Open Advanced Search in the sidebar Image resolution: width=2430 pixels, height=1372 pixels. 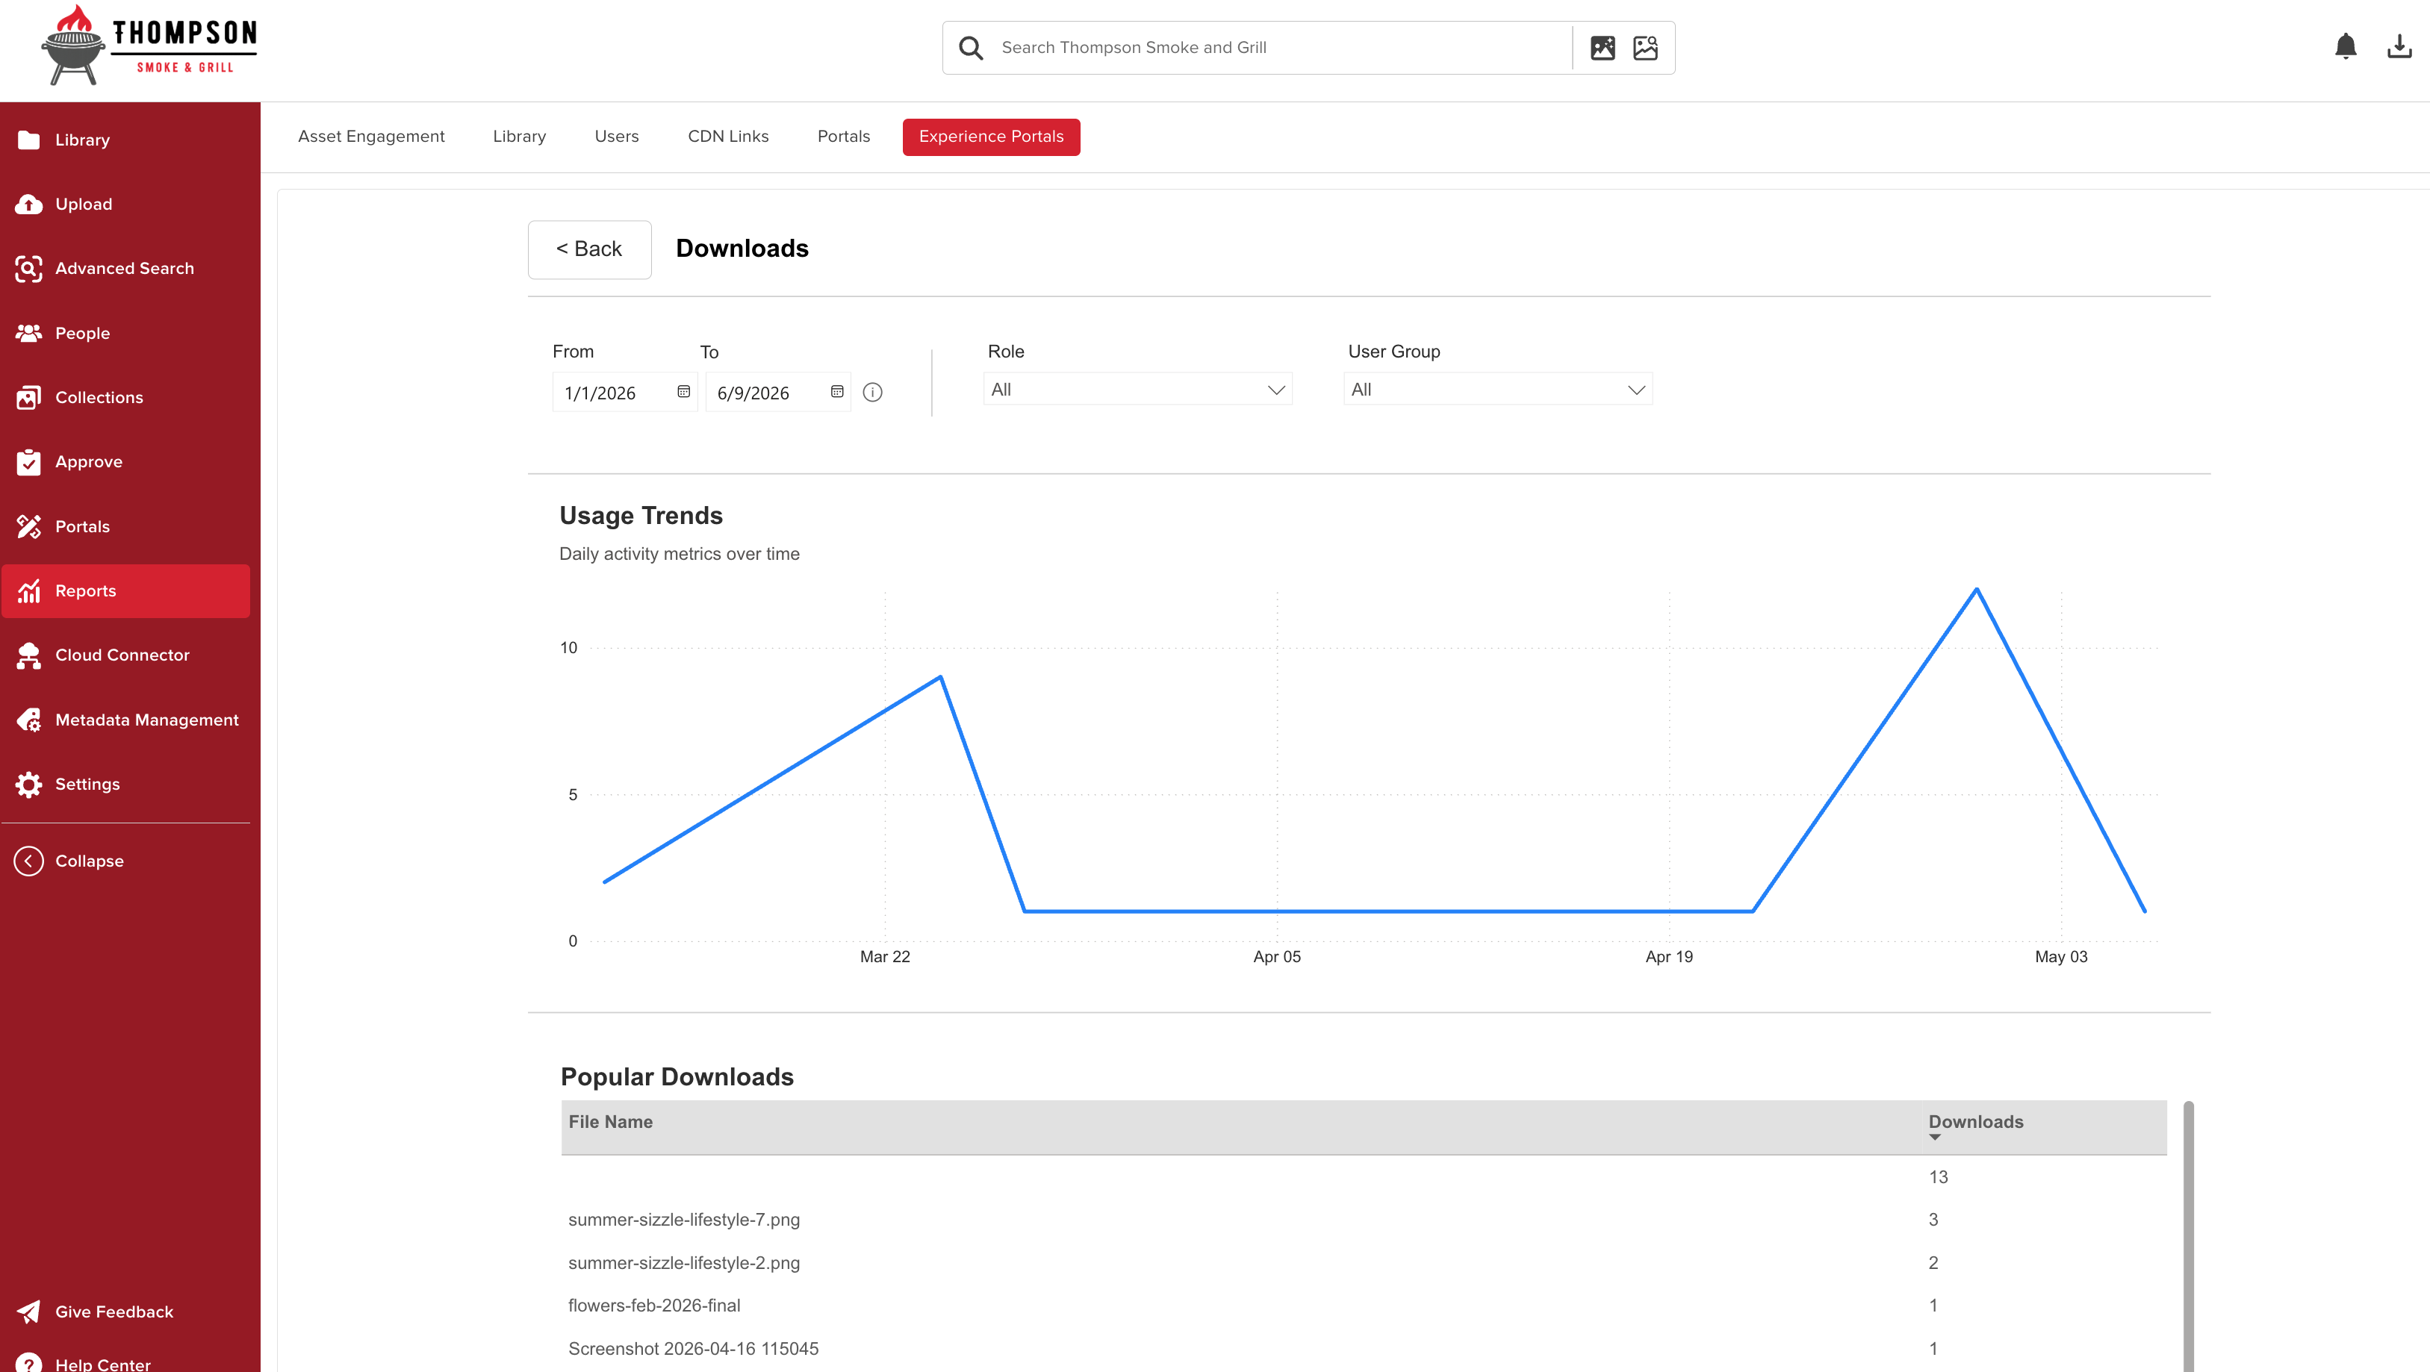click(125, 269)
